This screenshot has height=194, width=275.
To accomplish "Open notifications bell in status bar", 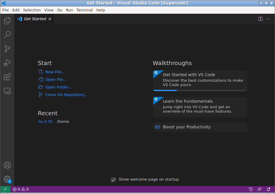I will 268,189.
